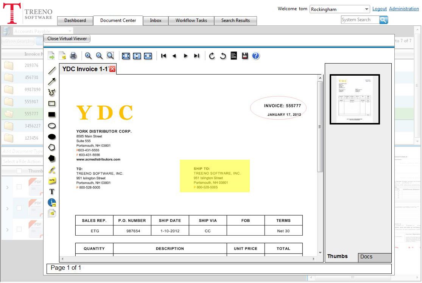
Task: Click the Logout link
Action: pyautogui.click(x=380, y=9)
